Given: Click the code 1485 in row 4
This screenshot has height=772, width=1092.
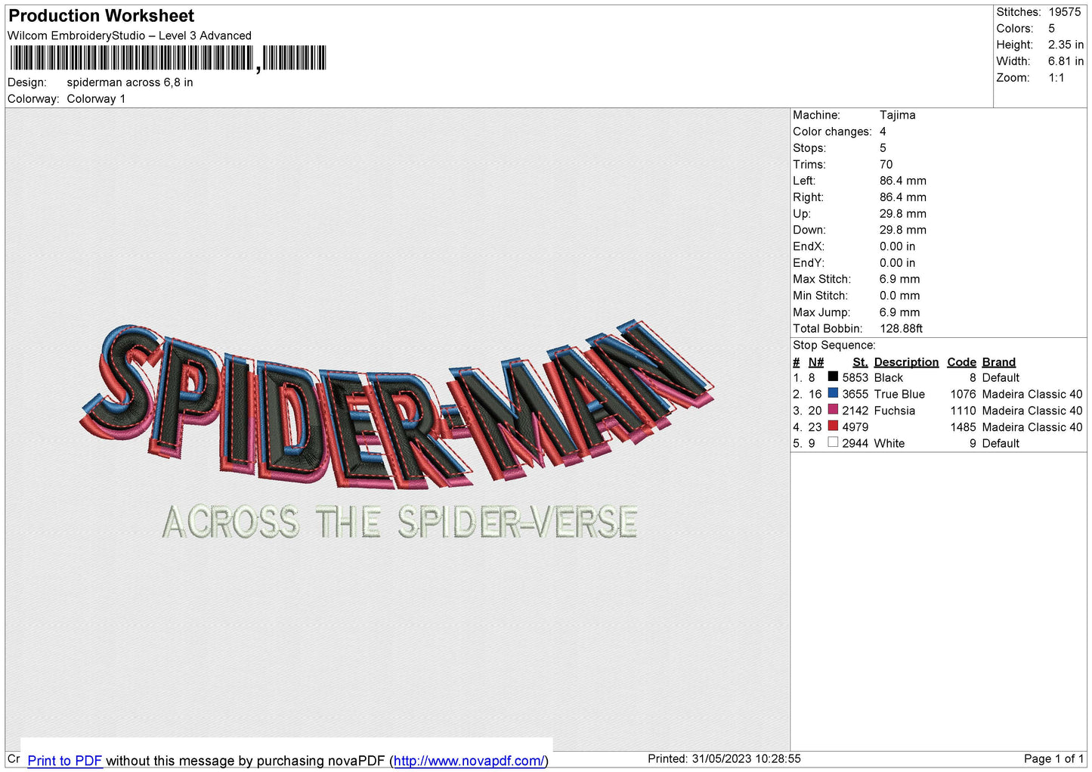Looking at the screenshot, I should tap(964, 427).
